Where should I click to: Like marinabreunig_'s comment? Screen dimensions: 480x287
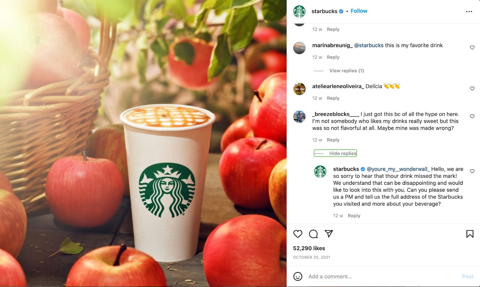(472, 48)
